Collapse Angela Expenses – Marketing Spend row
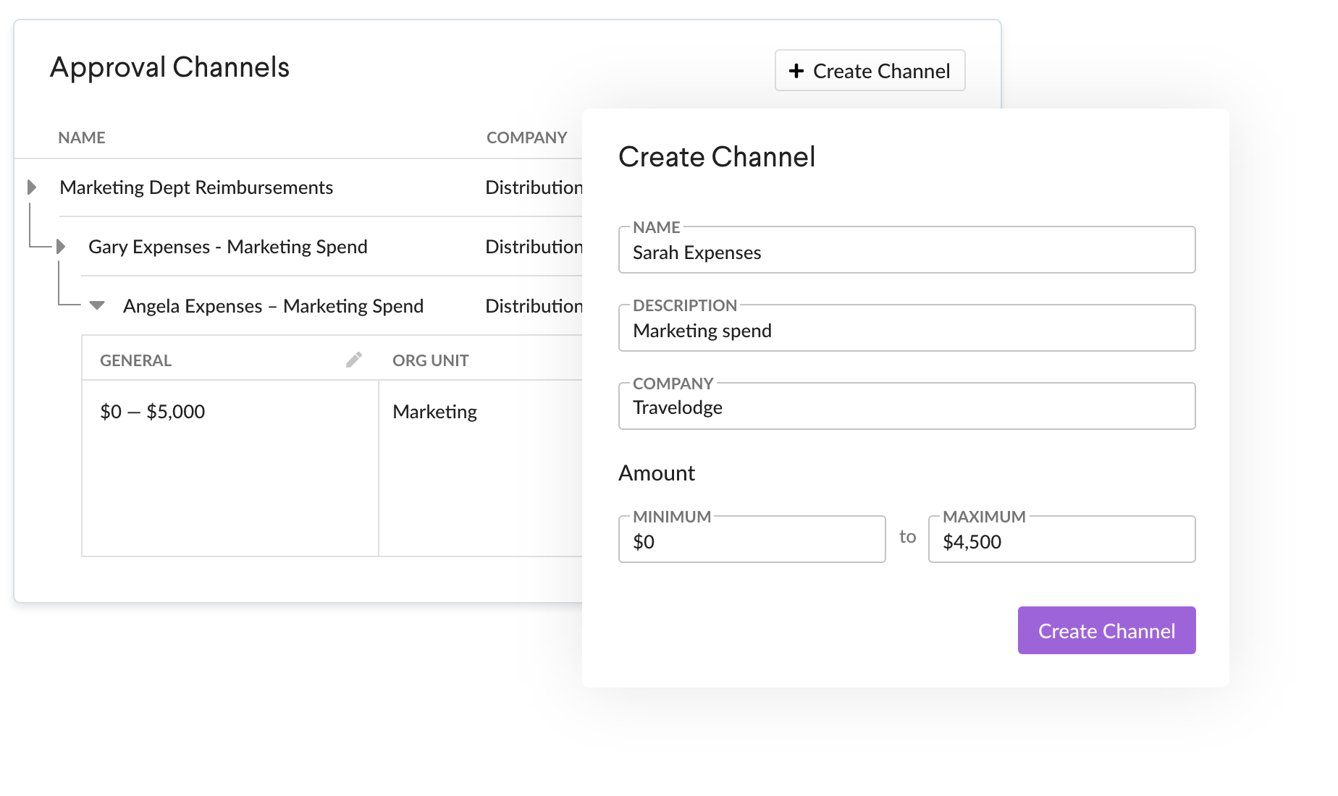This screenshot has width=1338, height=796. pos(97,305)
